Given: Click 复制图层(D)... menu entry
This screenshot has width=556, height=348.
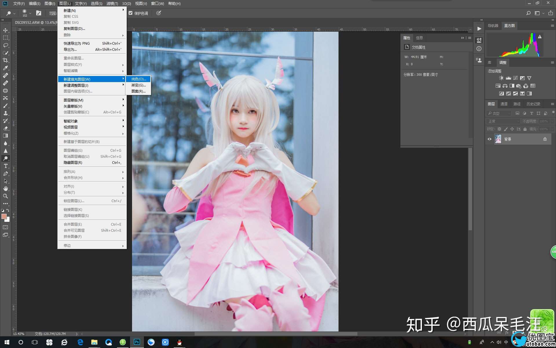Looking at the screenshot, I should pyautogui.click(x=92, y=28).
